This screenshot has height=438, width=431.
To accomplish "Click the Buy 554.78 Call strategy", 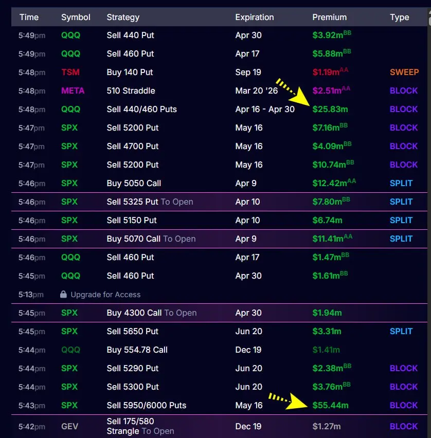I will click(x=137, y=350).
